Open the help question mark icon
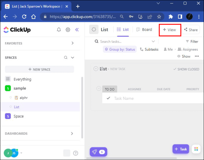This screenshot has height=160, width=204. click(76, 153)
